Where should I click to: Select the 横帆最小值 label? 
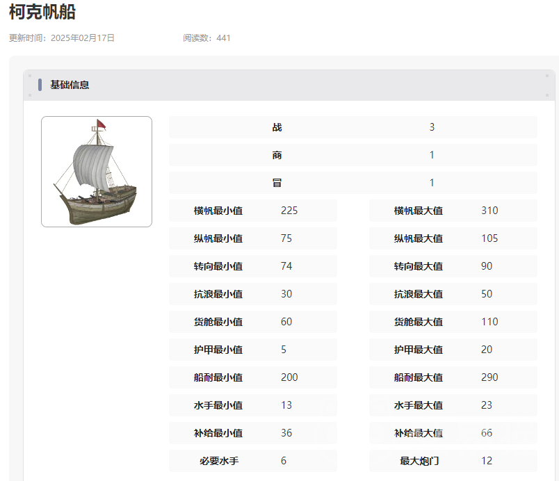pos(218,211)
